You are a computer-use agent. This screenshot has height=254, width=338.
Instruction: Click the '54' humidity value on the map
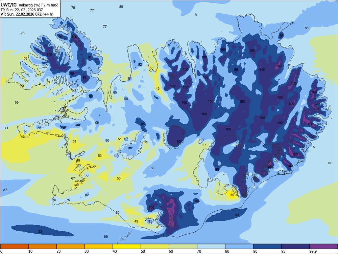(74, 142)
